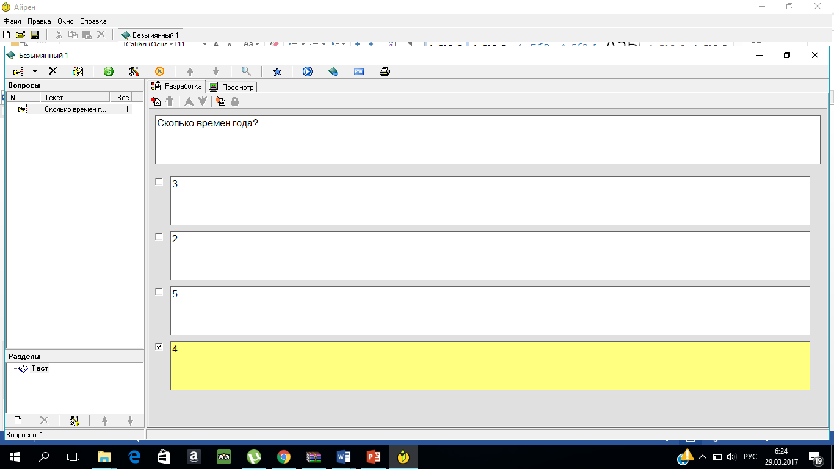834x469 pixels.
Task: Click the Copy icon in main toolbar
Action: [x=73, y=35]
